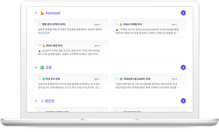219x132 pixels.
Task: Click description starting 당신만의 스마트 일정 도우미
Action: [x=69, y=52]
